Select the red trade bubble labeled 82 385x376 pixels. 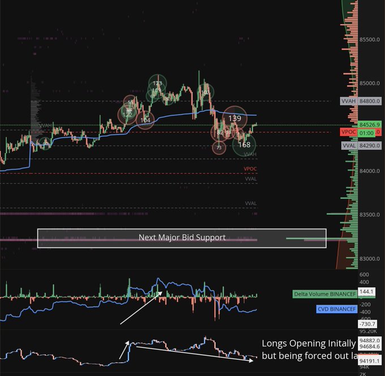coord(220,132)
